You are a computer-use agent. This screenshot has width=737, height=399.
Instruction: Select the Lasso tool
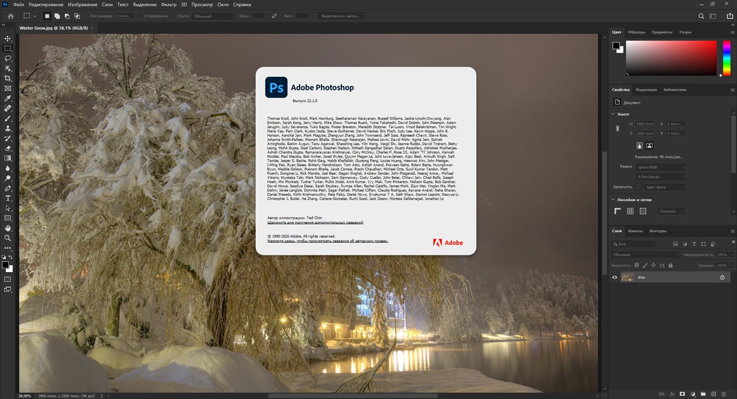click(x=8, y=58)
